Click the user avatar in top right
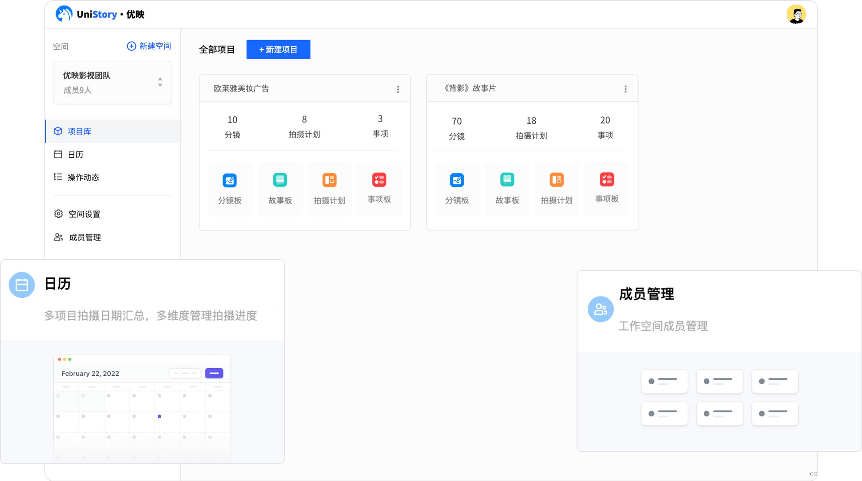The width and height of the screenshot is (862, 481). click(x=796, y=14)
